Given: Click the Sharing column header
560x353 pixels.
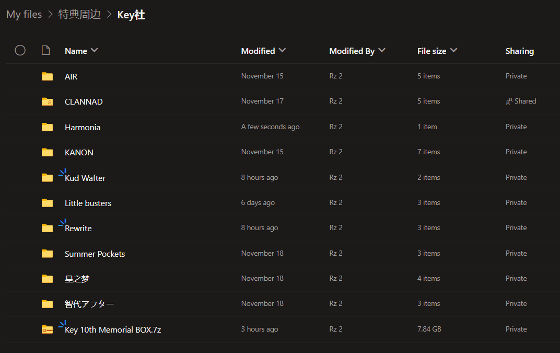Looking at the screenshot, I should tap(519, 51).
